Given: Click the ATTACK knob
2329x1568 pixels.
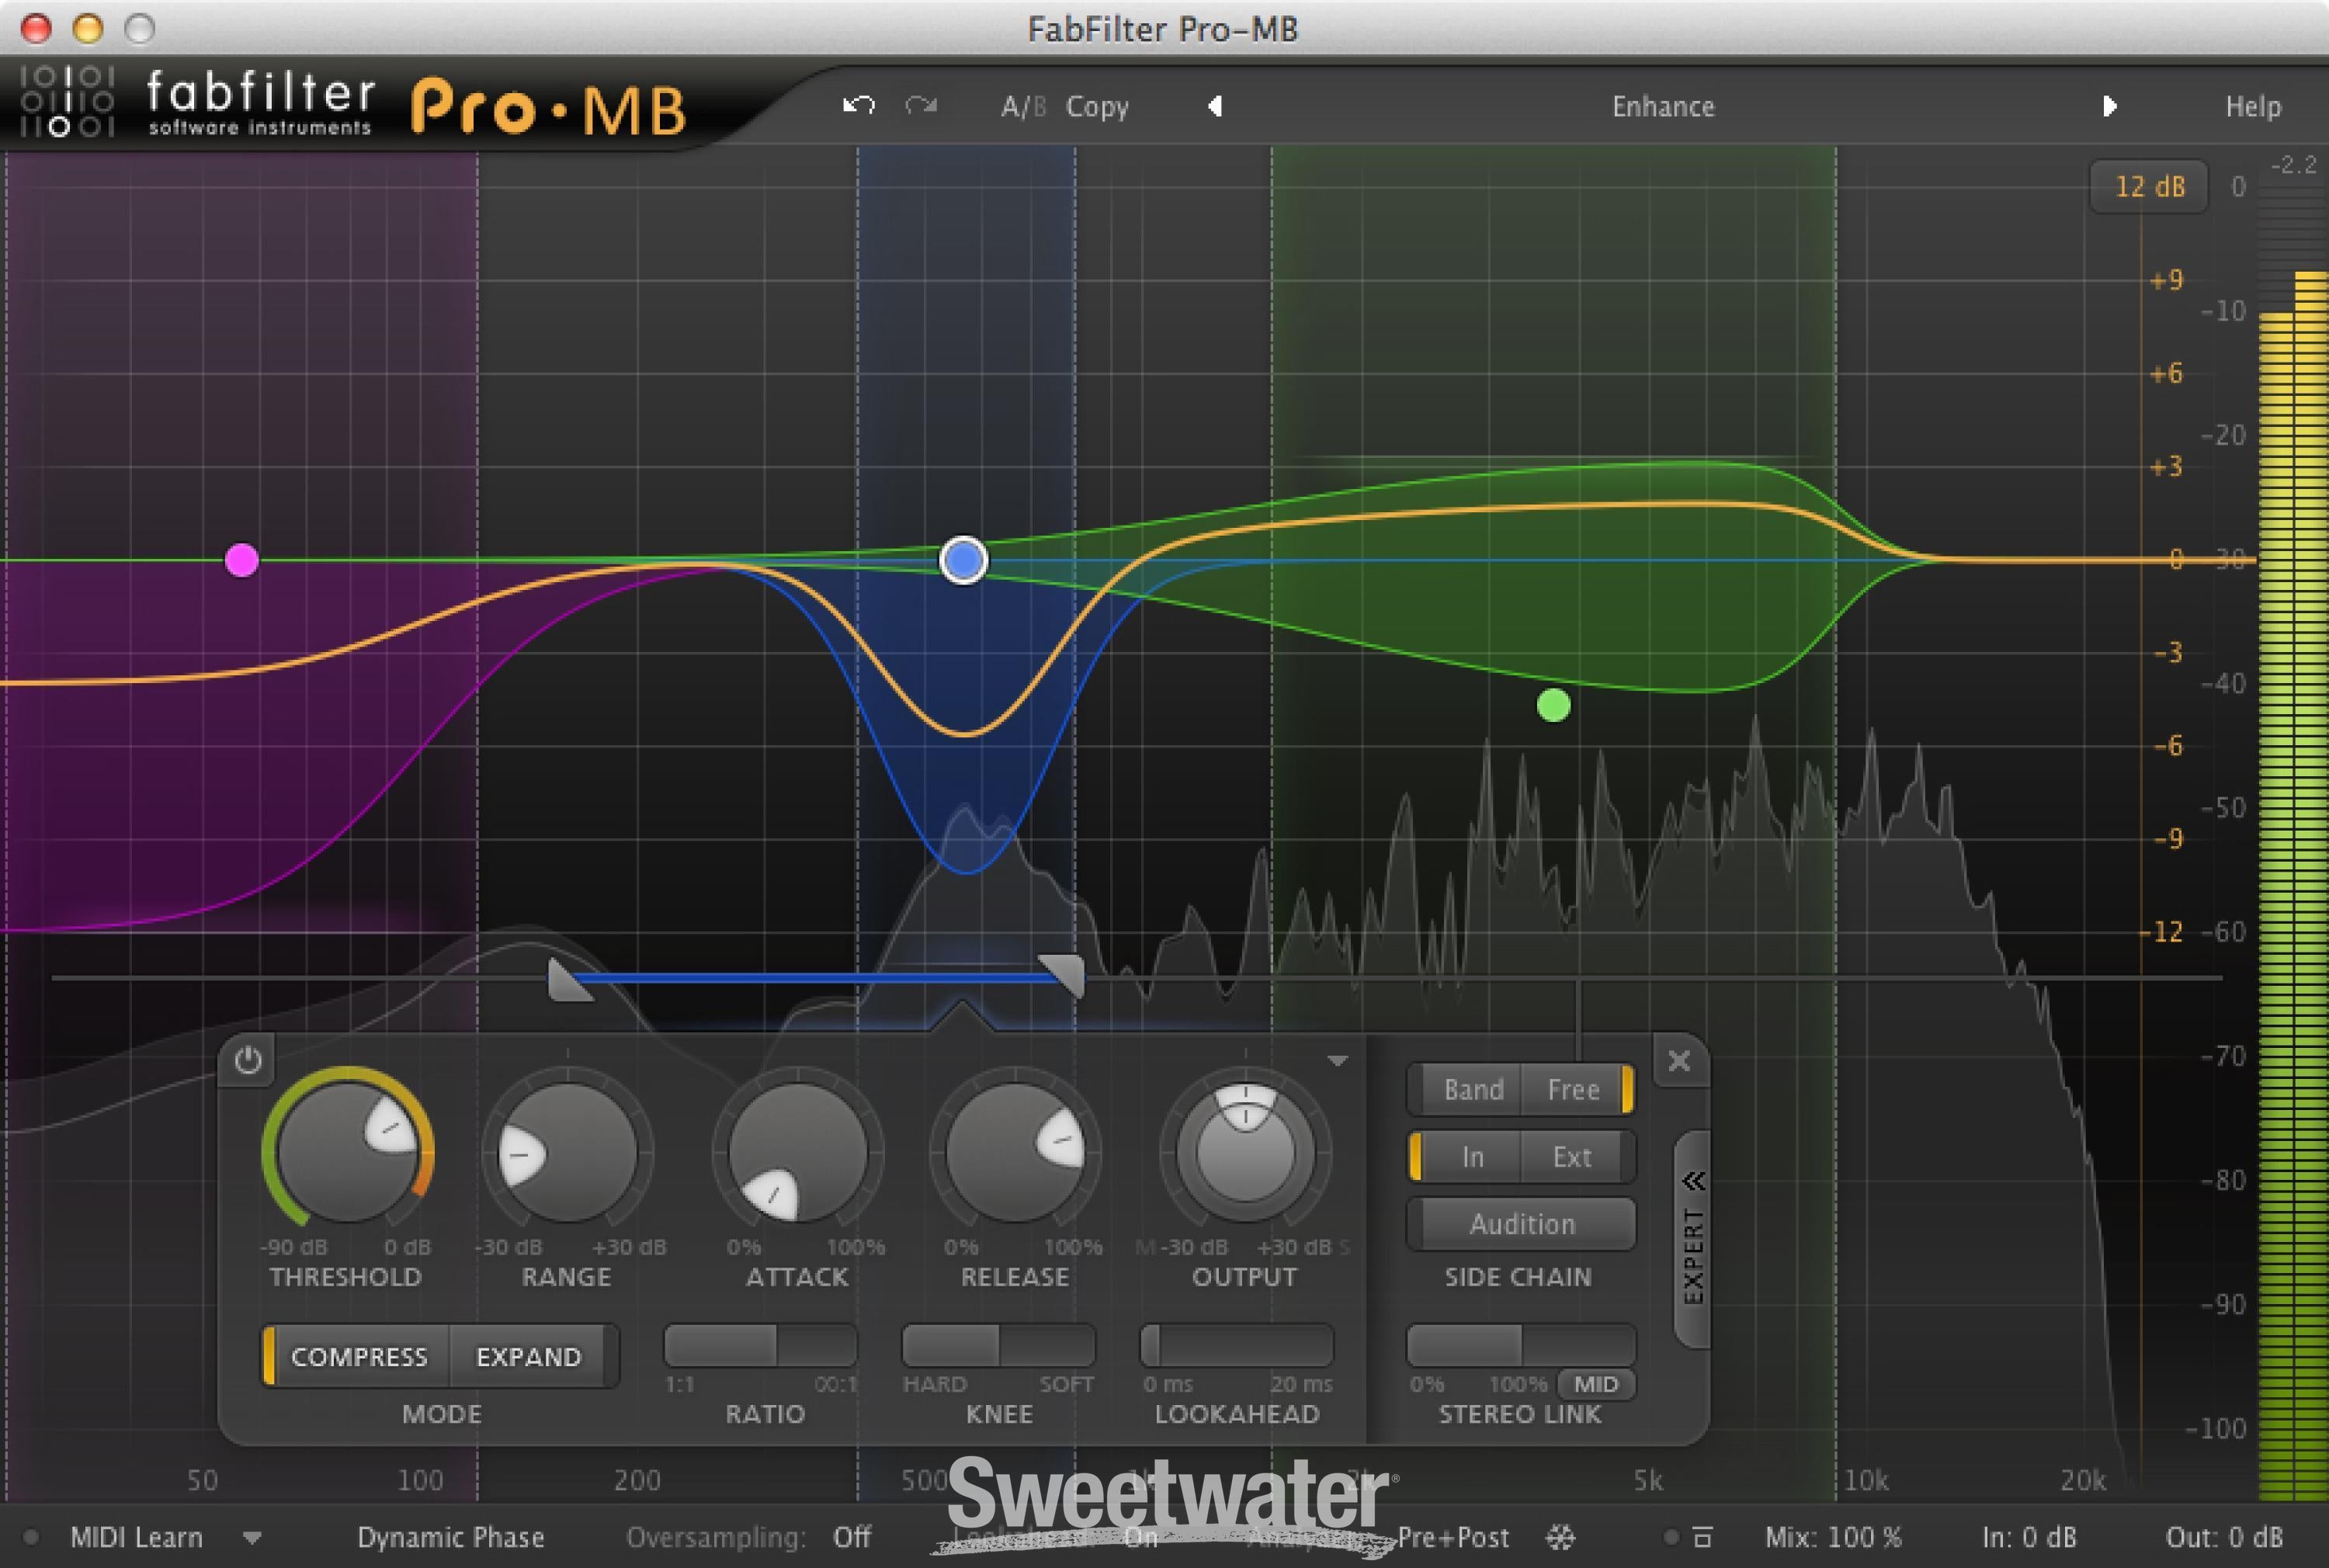Looking at the screenshot, I should pyautogui.click(x=797, y=1152).
